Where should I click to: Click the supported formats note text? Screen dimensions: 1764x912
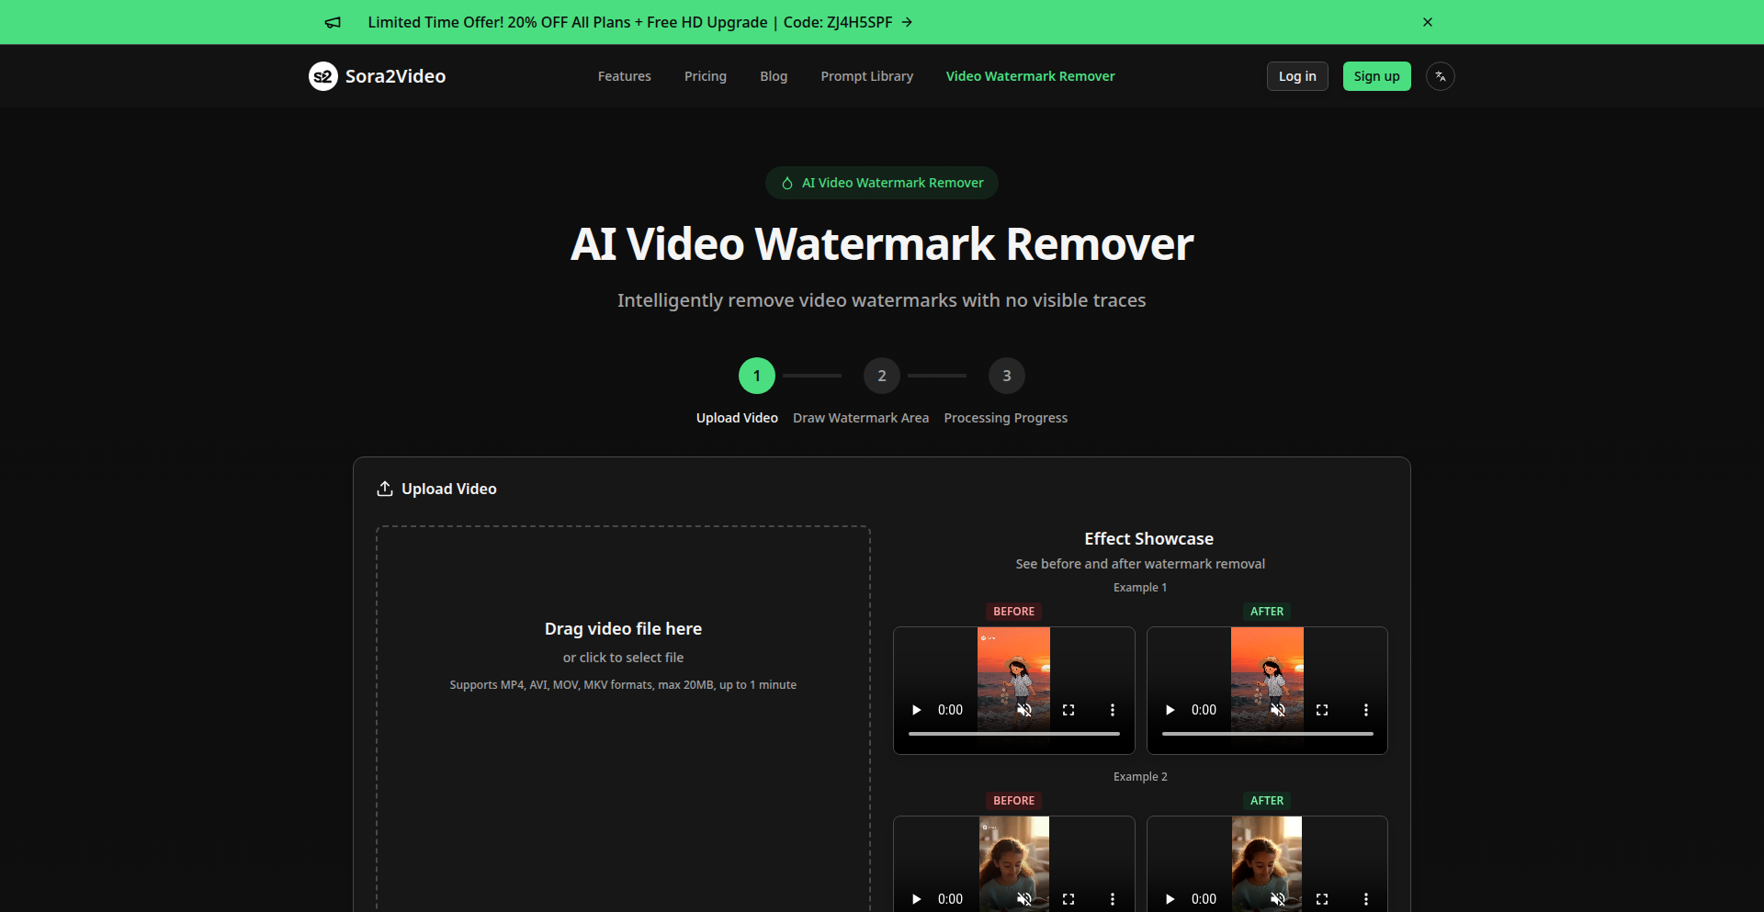coord(623,685)
